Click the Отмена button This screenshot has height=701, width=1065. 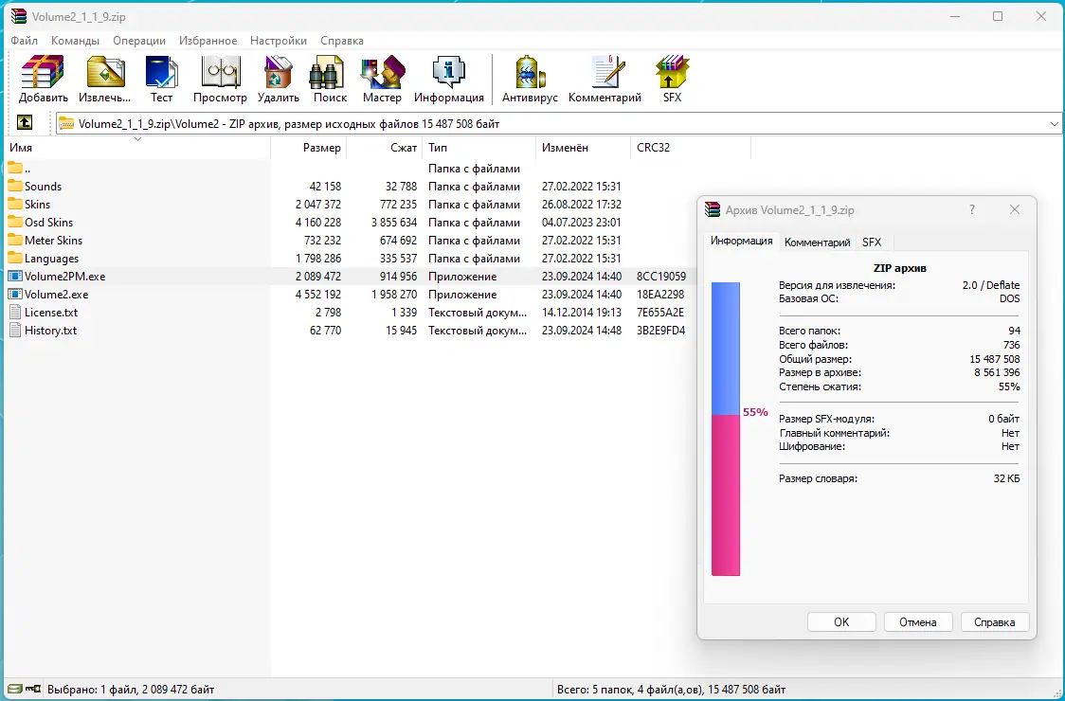[x=917, y=621]
